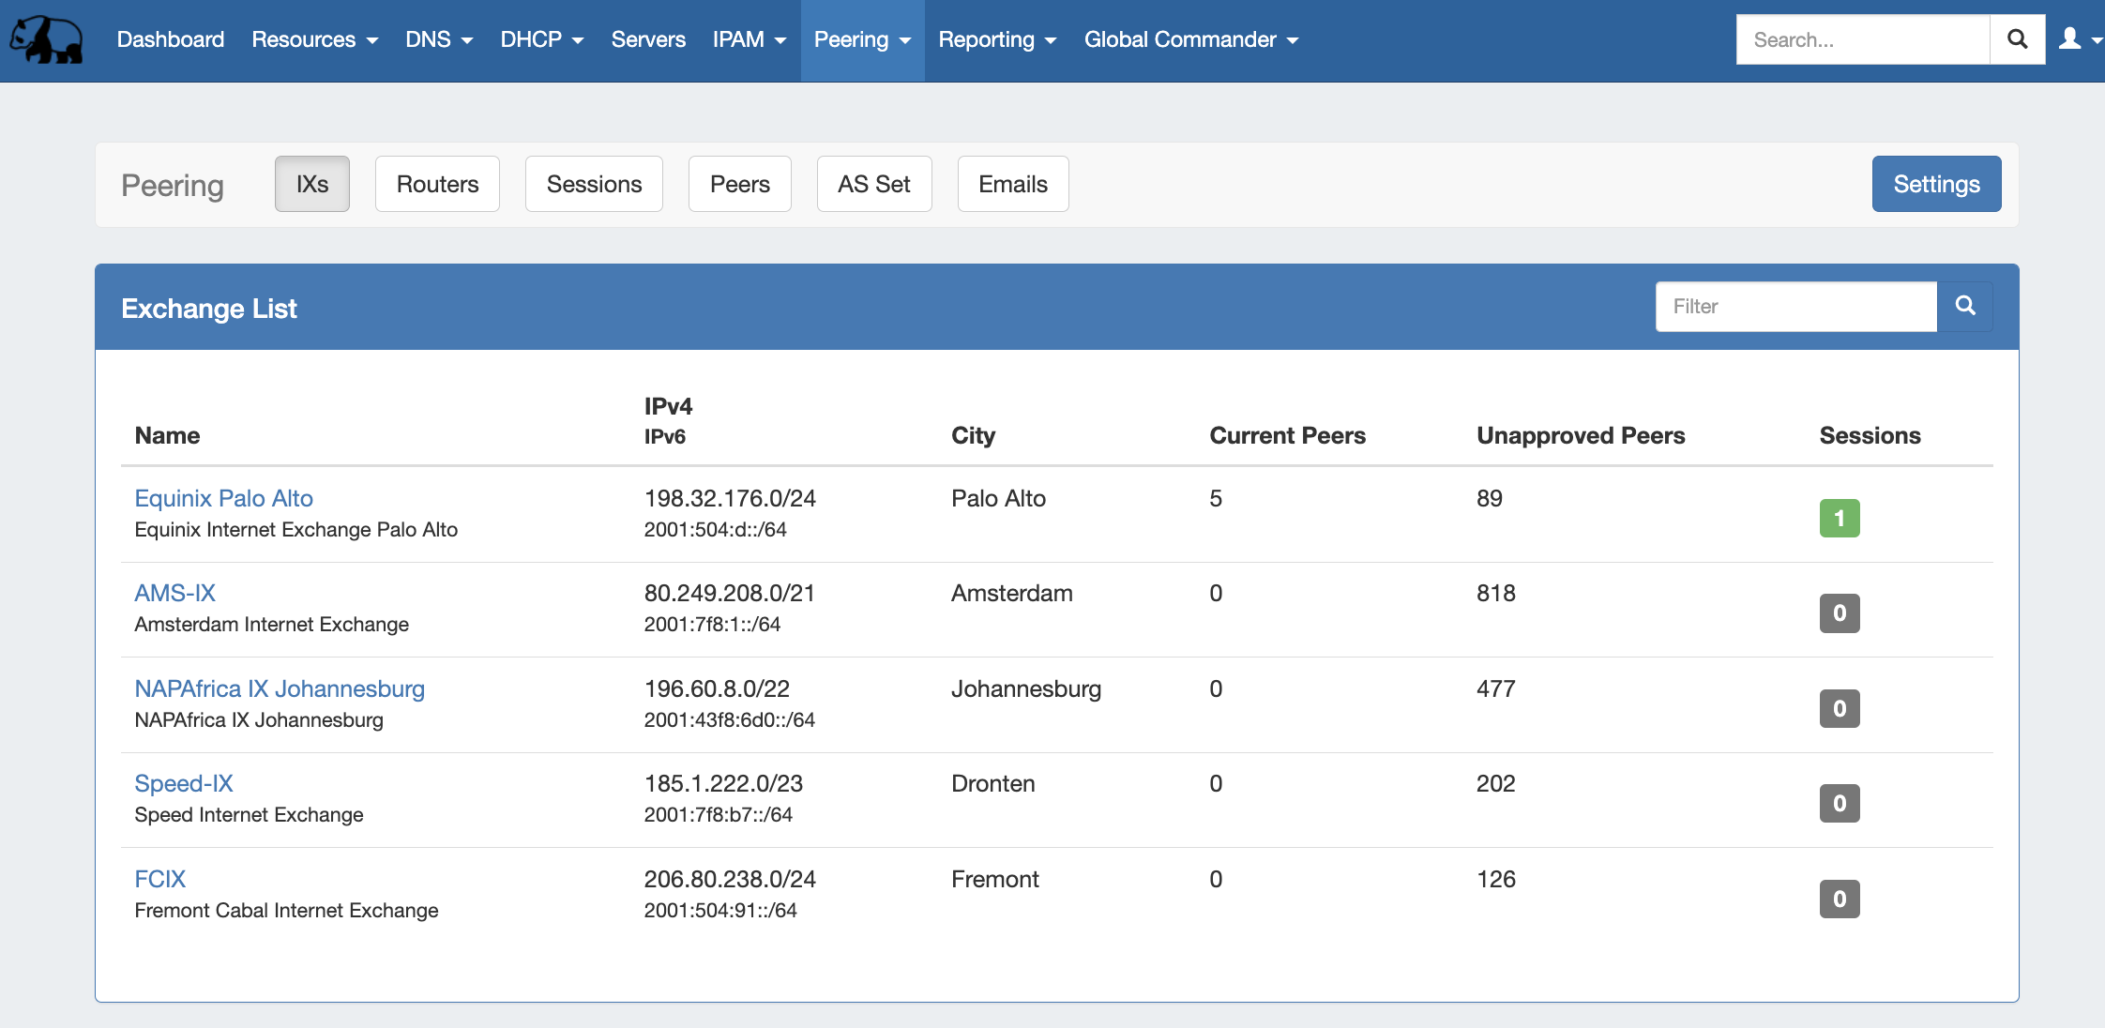Click the FCIX sessions count badge
The height and width of the screenshot is (1028, 2105).
[1839, 899]
